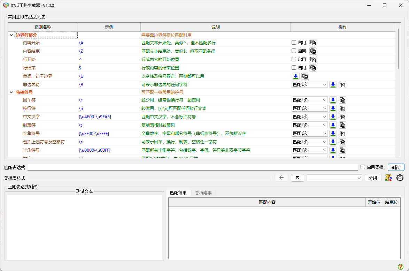Click the expression list vertical scrollbar

coord(398,49)
